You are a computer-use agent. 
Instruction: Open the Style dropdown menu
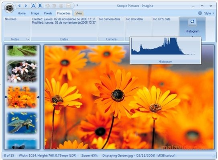[x=209, y=13]
